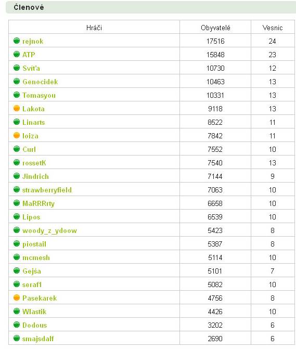The height and width of the screenshot is (349, 296).
Task: Click the green status icon next to Curl
Action: [17, 149]
